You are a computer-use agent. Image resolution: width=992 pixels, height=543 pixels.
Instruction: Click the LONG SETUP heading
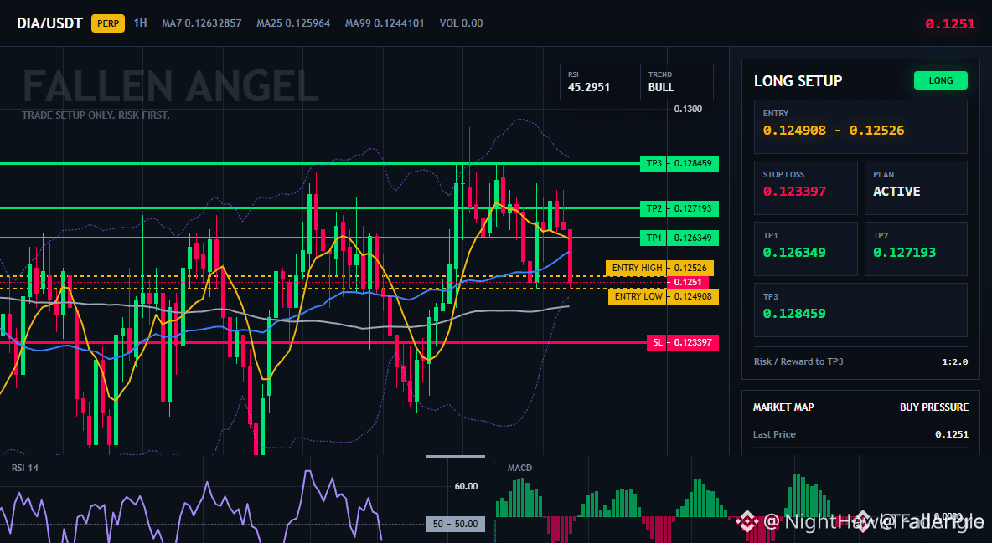click(x=798, y=81)
